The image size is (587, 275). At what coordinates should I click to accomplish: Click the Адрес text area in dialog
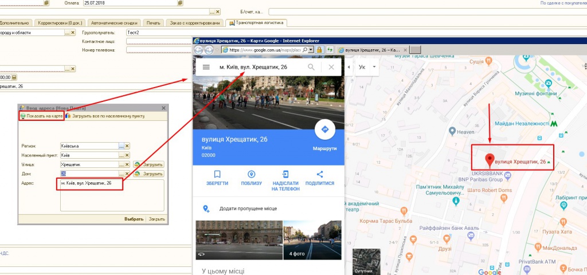(x=112, y=195)
